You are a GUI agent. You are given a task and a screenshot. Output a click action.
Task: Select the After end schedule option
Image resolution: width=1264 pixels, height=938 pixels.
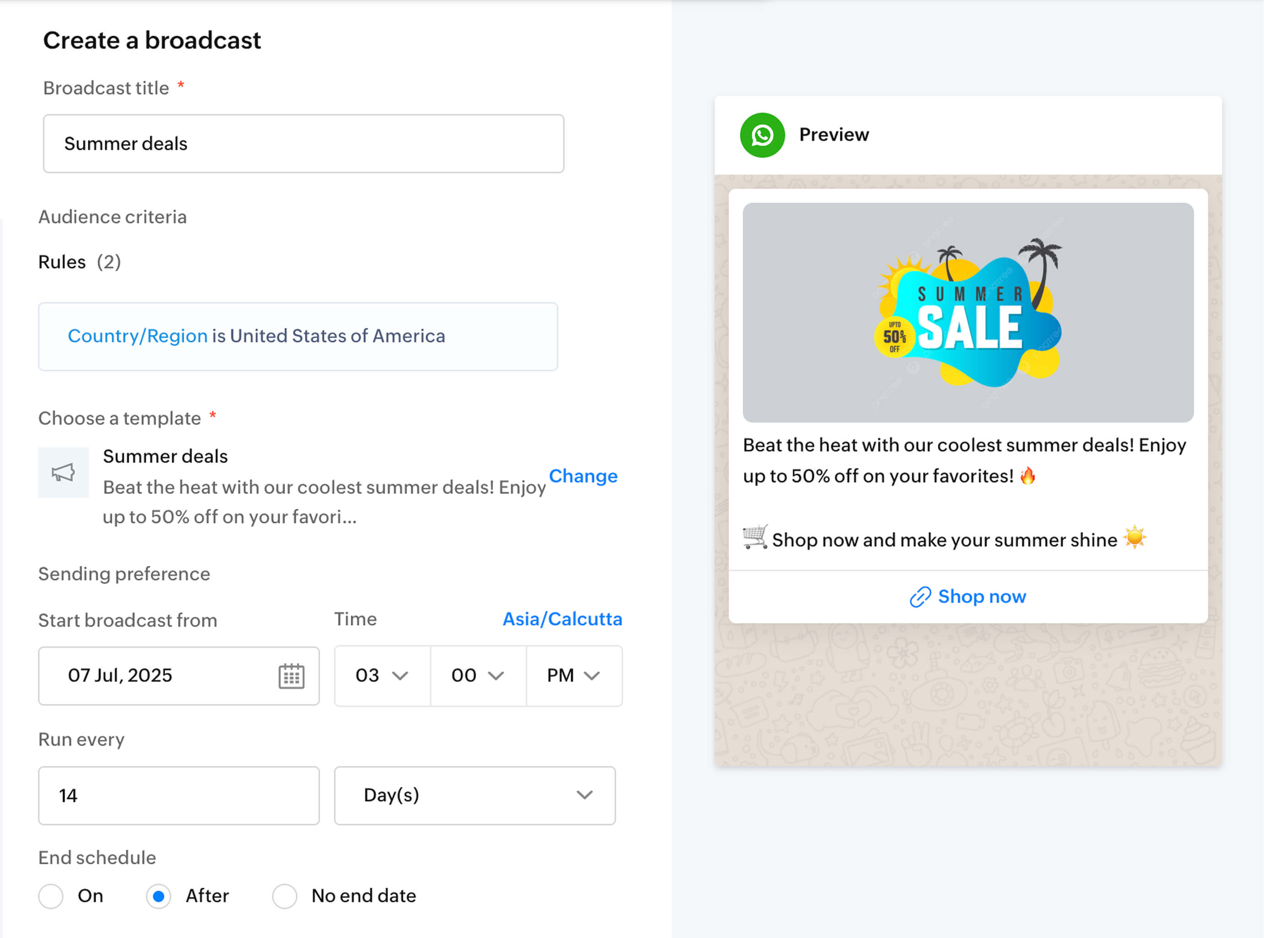(x=159, y=896)
